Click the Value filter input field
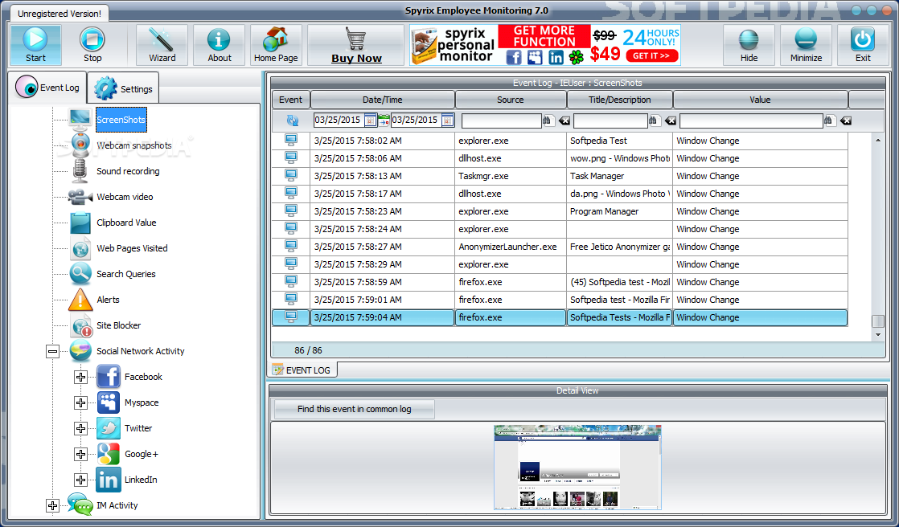 click(x=751, y=121)
